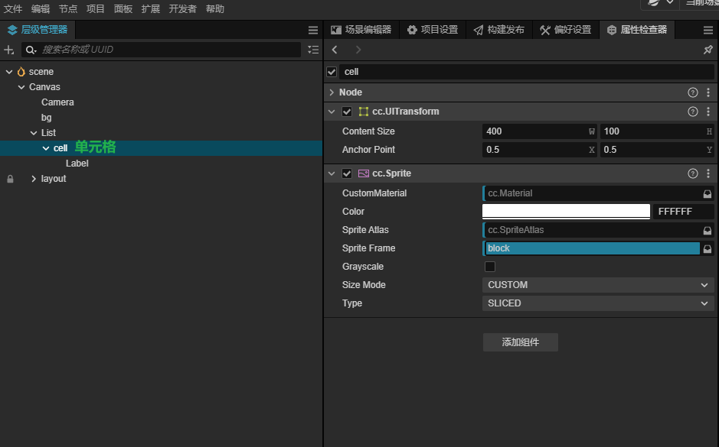This screenshot has width=719, height=447.
Task: Navigate back with the inspector left arrow
Action: (335, 50)
